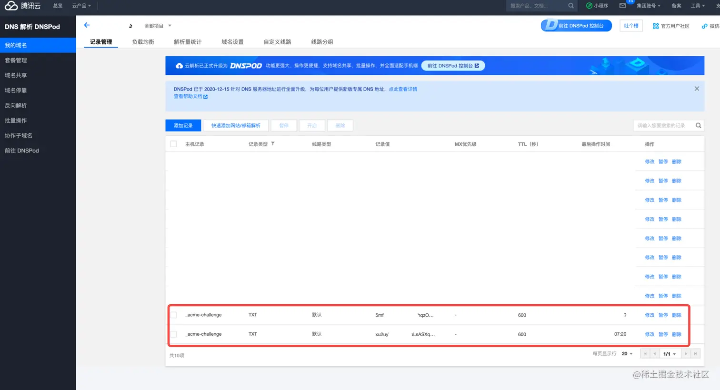720x390 pixels.
Task: Click the disabled 删除 toolbar button
Action: click(x=340, y=125)
